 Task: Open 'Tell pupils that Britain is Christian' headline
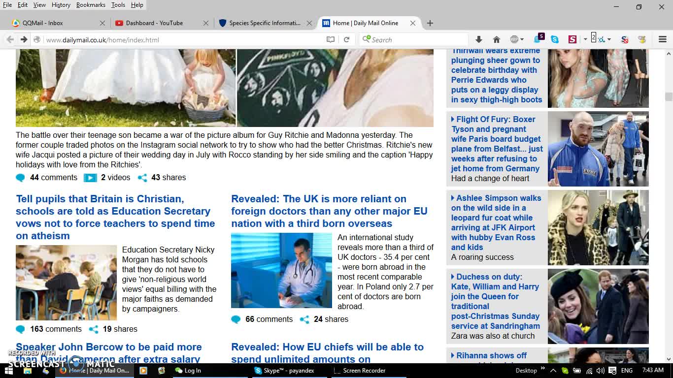(x=115, y=217)
